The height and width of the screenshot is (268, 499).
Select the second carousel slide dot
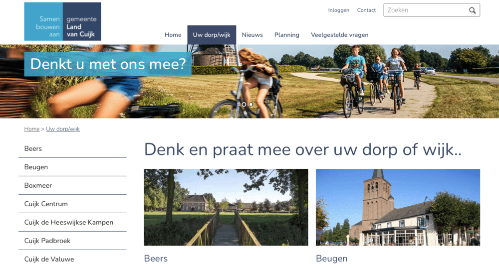point(251,104)
